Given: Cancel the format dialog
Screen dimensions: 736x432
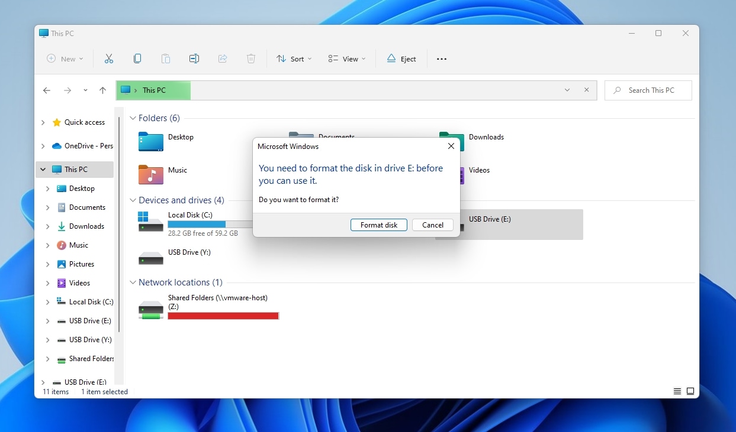Looking at the screenshot, I should tap(432, 225).
